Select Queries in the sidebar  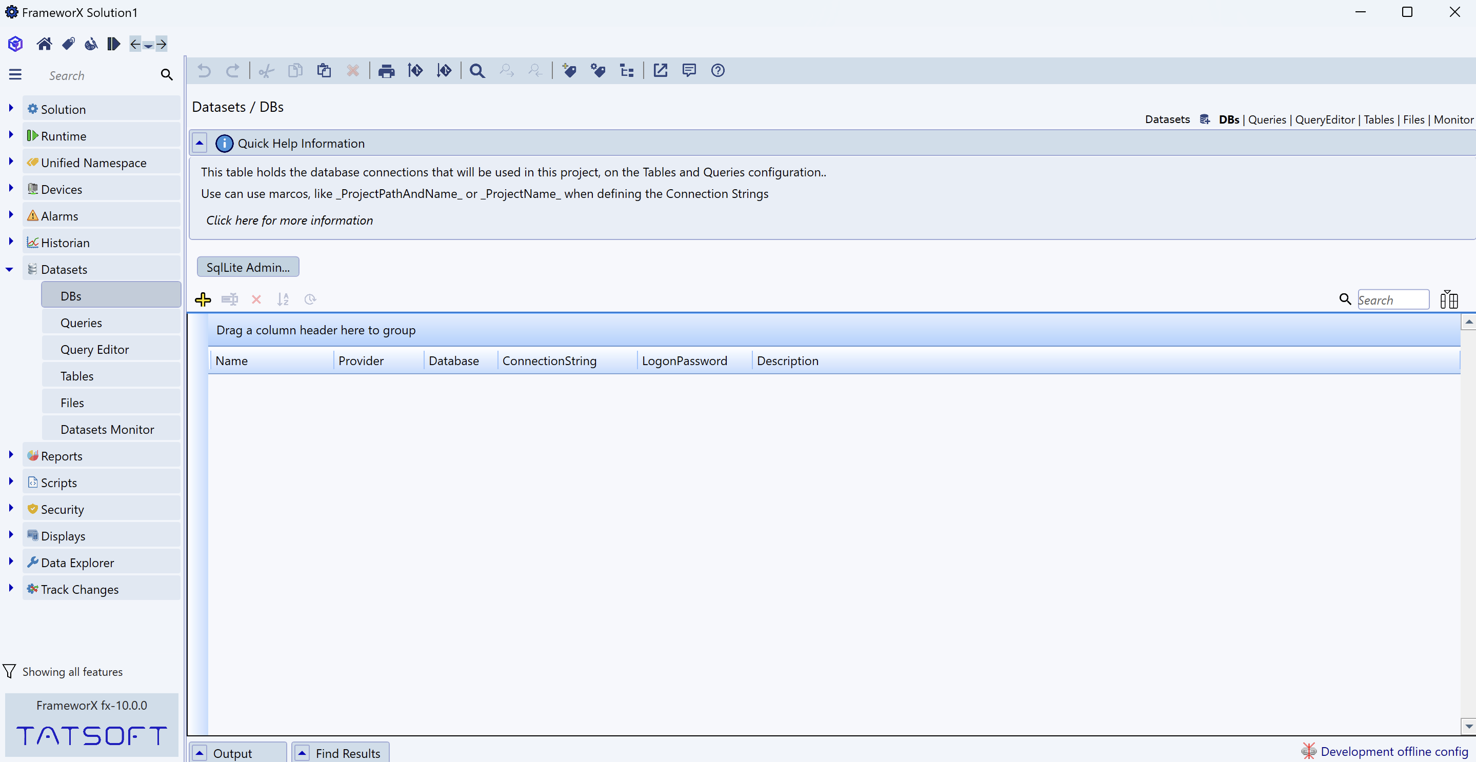coord(111,323)
